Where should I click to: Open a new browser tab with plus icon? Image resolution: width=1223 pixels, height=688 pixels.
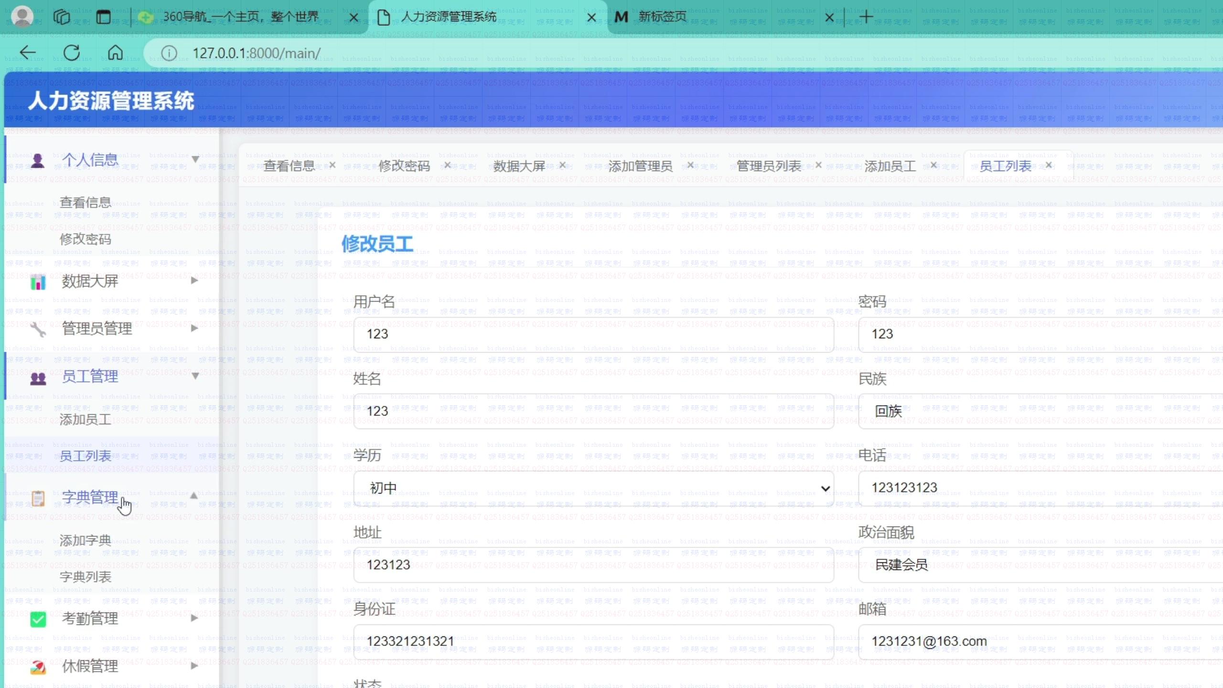pyautogui.click(x=866, y=17)
